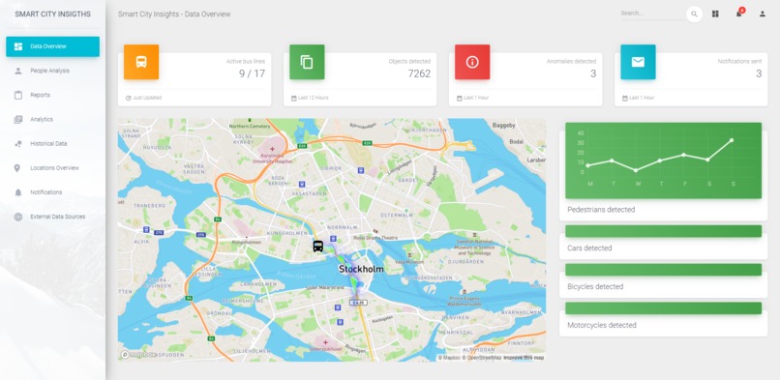The image size is (780, 380).
Task: Expand the Cars detected card
Action: coord(663,243)
